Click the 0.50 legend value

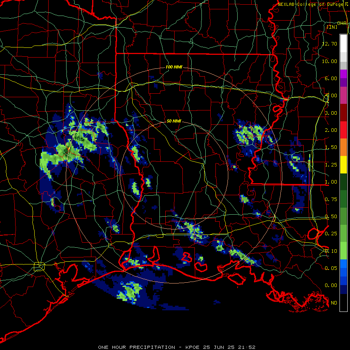[331, 217]
